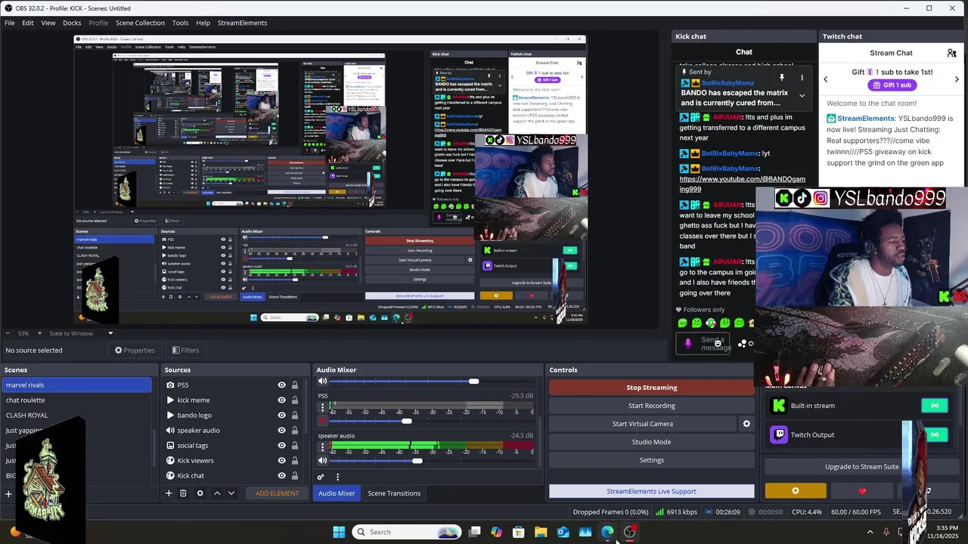968x544 pixels.
Task: Add a new scene with plus icon
Action: coord(8,494)
